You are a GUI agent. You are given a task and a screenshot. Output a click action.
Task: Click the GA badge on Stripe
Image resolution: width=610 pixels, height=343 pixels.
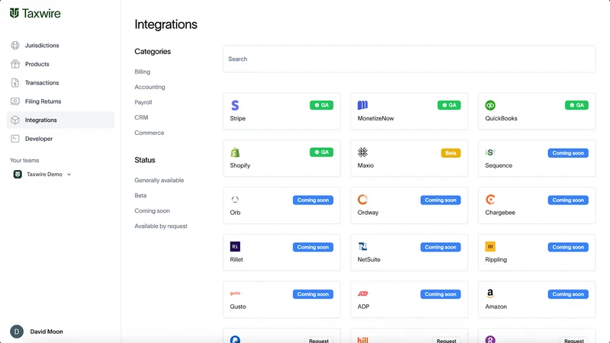[321, 105]
